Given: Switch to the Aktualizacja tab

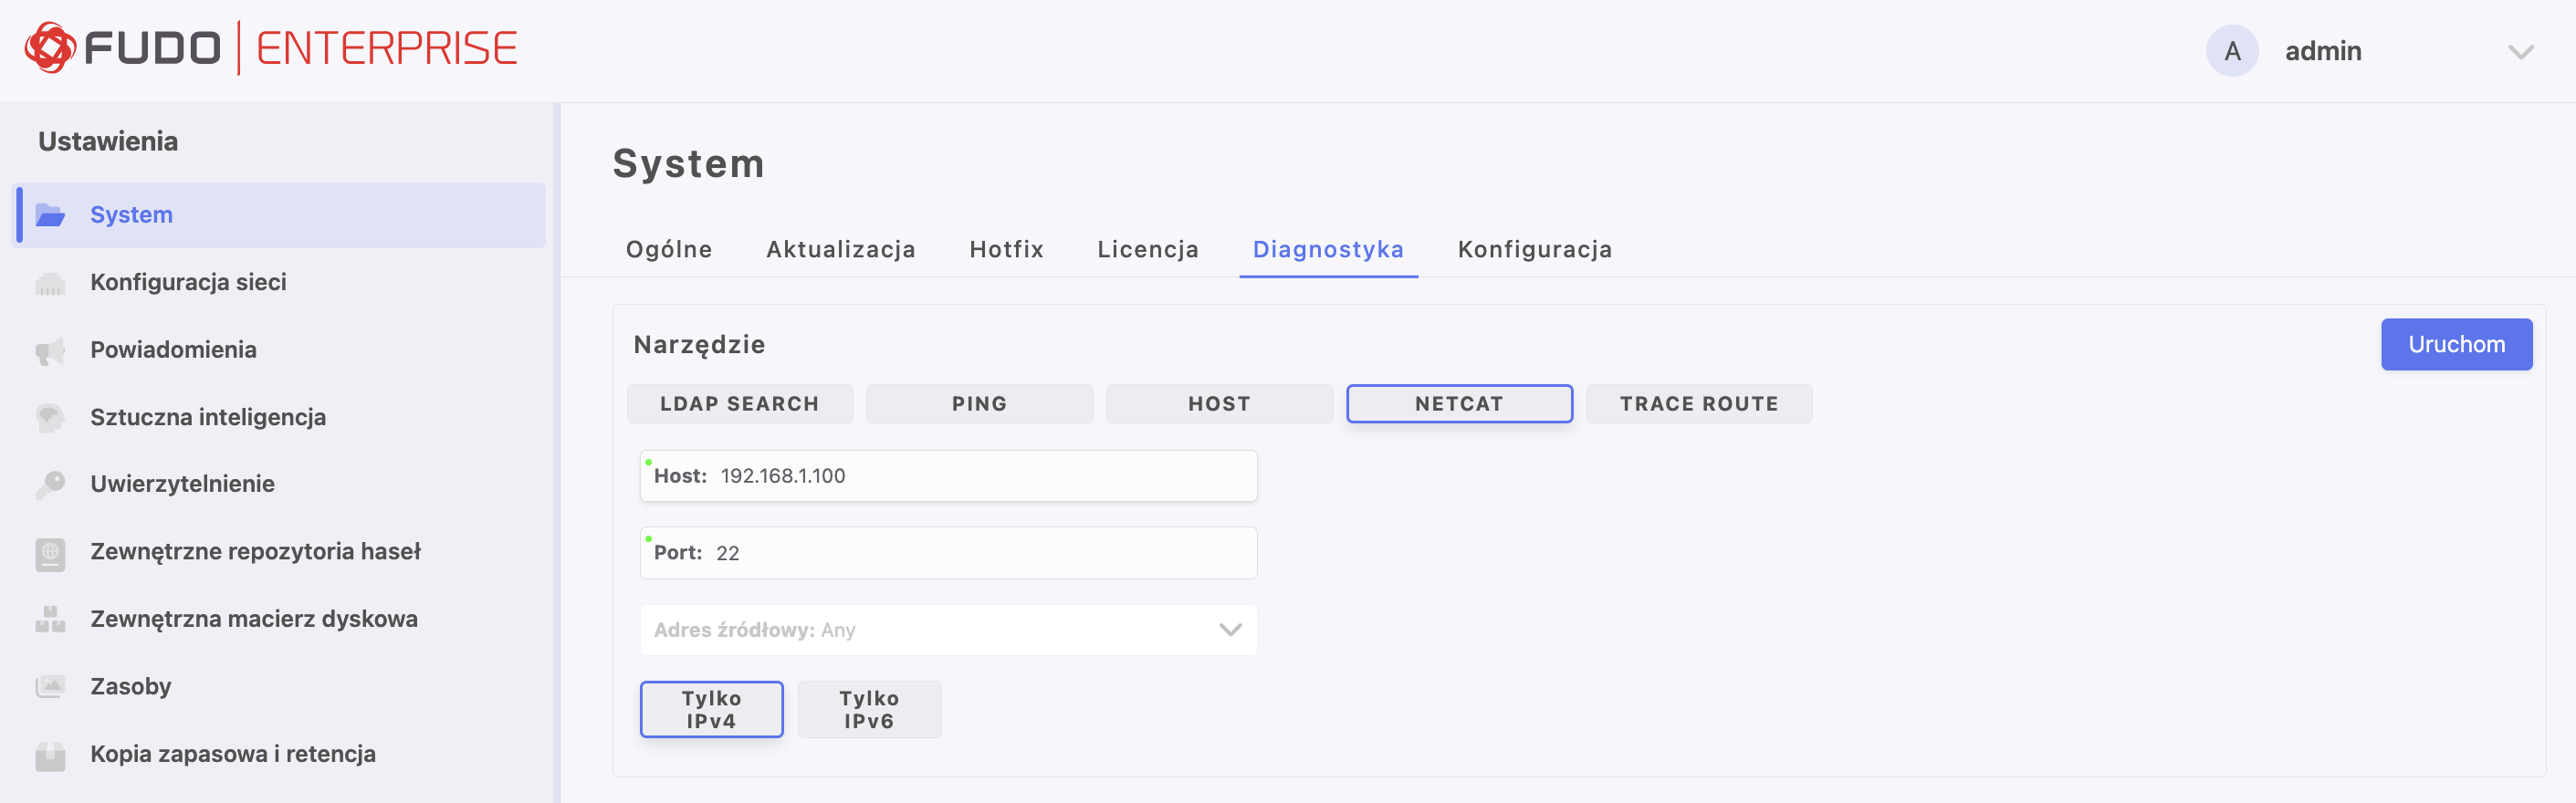Looking at the screenshot, I should coord(841,249).
